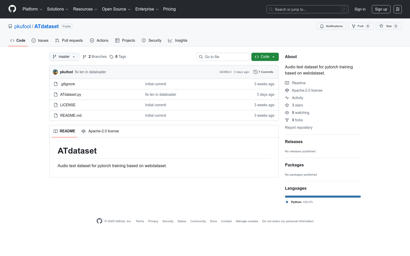This screenshot has height=256, width=410.
Task: Switch to the Issues tab
Action: 40,40
